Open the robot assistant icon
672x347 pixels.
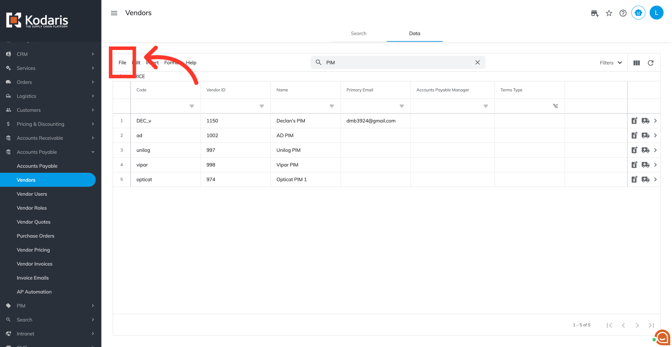638,13
